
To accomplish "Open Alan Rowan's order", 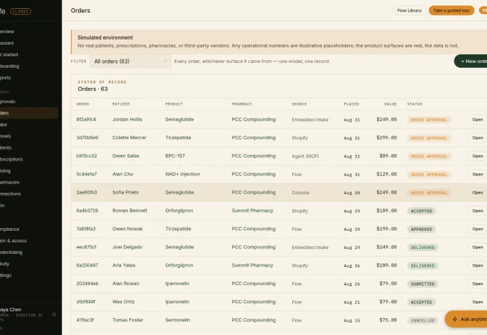I will pyautogui.click(x=478, y=284).
